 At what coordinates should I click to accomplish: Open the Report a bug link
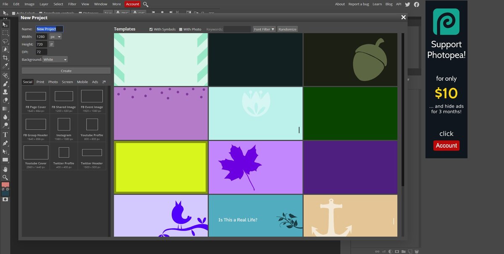(359, 4)
